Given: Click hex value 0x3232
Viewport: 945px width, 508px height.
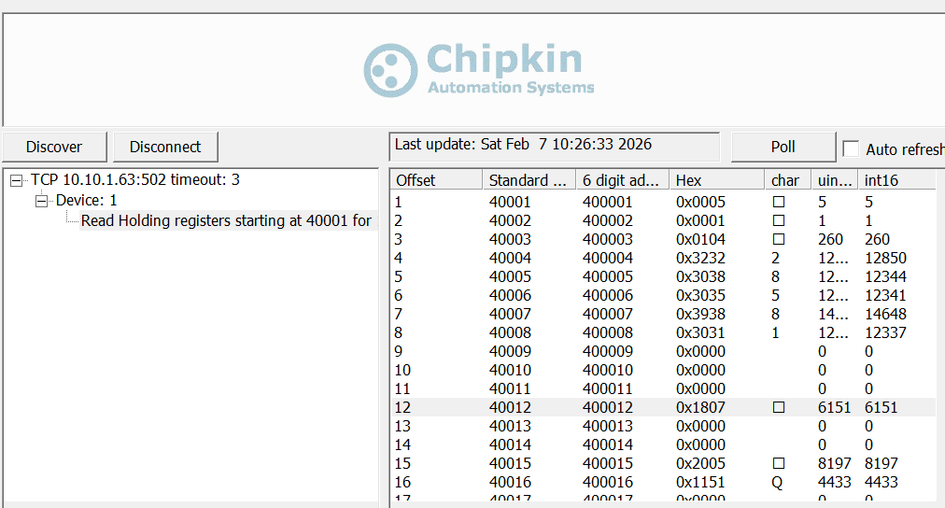Looking at the screenshot, I should (700, 258).
